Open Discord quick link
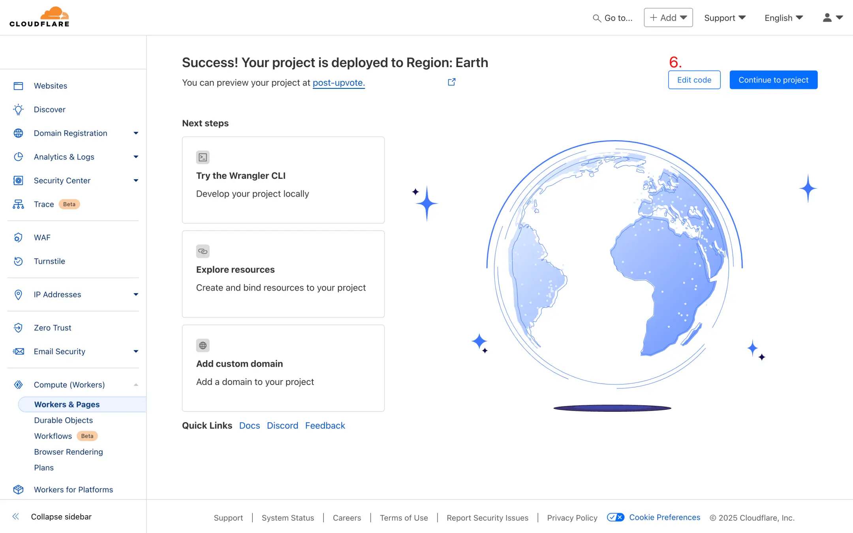The image size is (853, 533). point(282,425)
